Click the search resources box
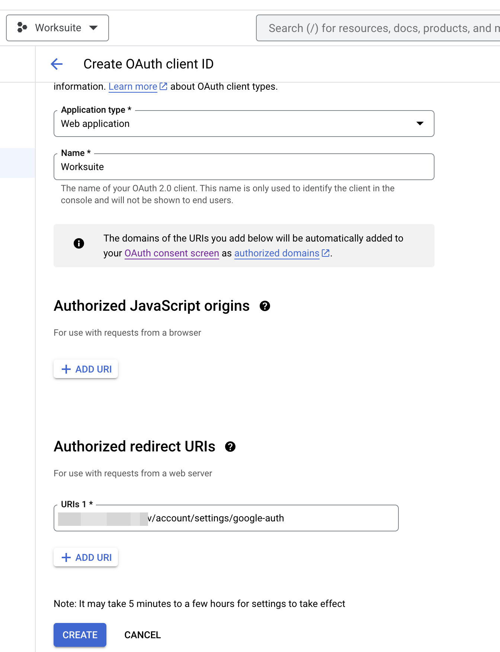This screenshot has width=500, height=652. [378, 28]
